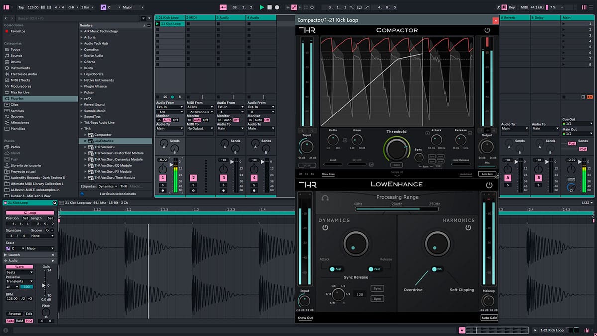Toggle the LowEnhance Attack Fast switch

(x=335, y=269)
